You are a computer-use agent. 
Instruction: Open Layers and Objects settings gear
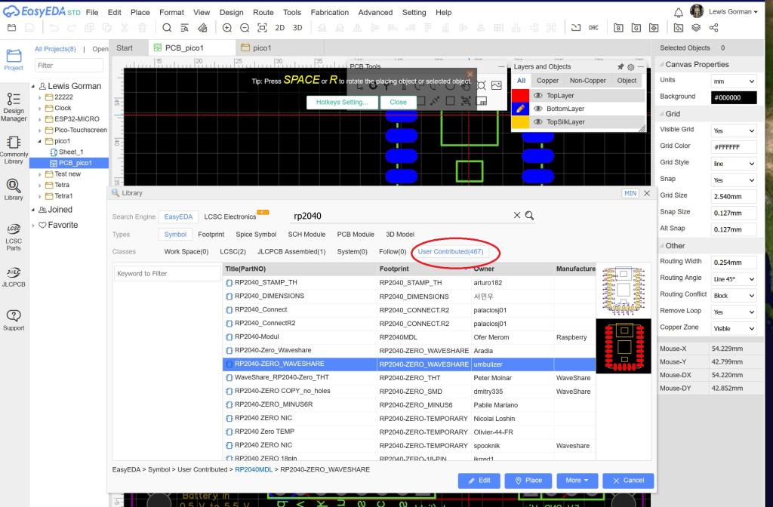coord(631,67)
